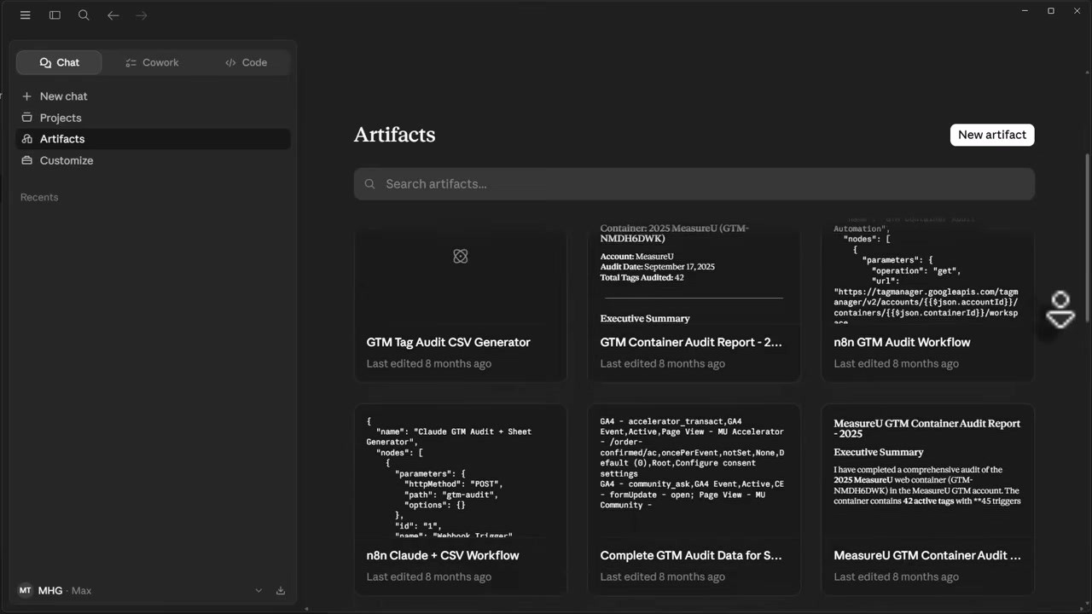This screenshot has height=614, width=1092.
Task: Start a New chat
Action: [x=154, y=96]
